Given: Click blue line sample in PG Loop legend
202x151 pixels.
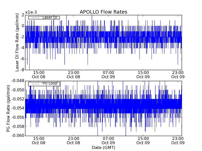Looking at the screenshot, I should pos(36,84).
